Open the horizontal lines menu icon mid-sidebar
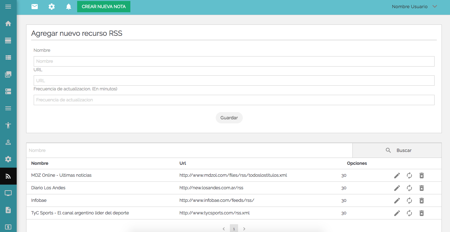The width and height of the screenshot is (450, 232). pyautogui.click(x=8, y=108)
